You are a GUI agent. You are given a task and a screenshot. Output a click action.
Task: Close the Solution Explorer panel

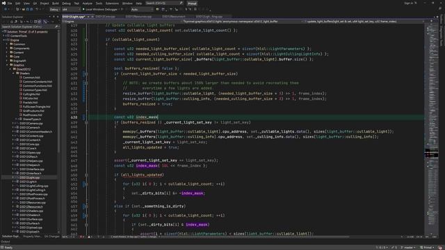(58, 17)
